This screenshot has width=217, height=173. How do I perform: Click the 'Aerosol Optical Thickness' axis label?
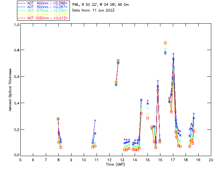pyautogui.click(x=10, y=90)
